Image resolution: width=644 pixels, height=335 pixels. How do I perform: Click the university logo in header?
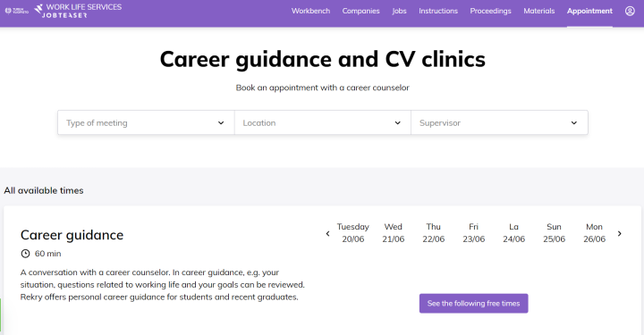16,11
